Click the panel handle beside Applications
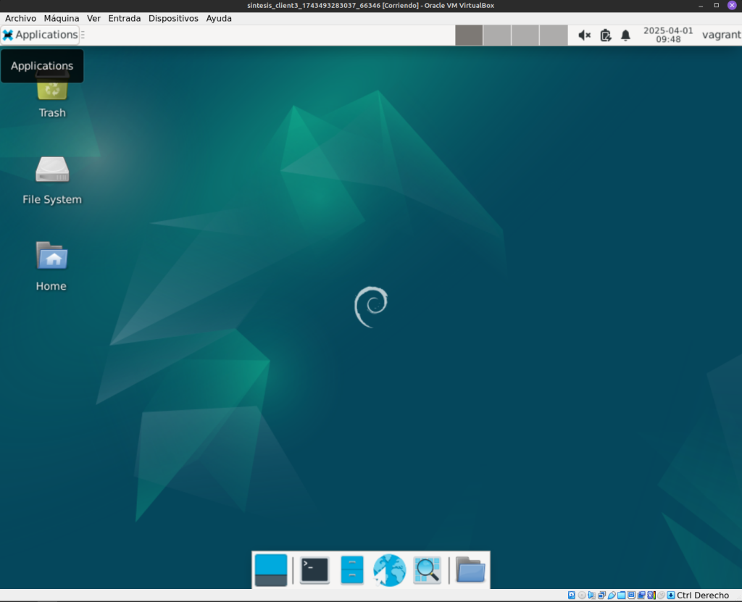 [x=83, y=35]
